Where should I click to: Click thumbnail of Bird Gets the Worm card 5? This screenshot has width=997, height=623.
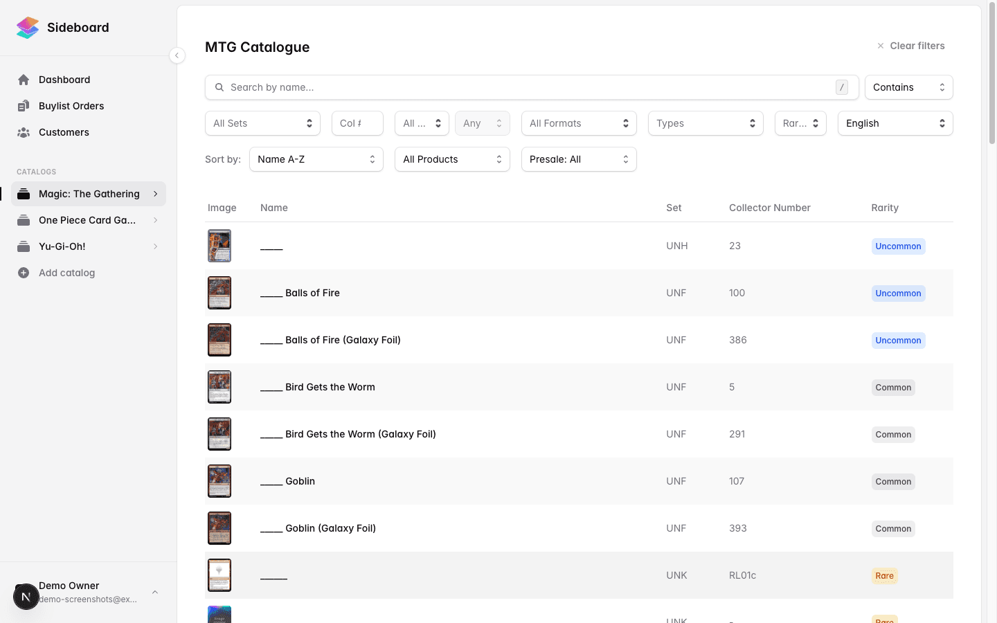(x=219, y=387)
